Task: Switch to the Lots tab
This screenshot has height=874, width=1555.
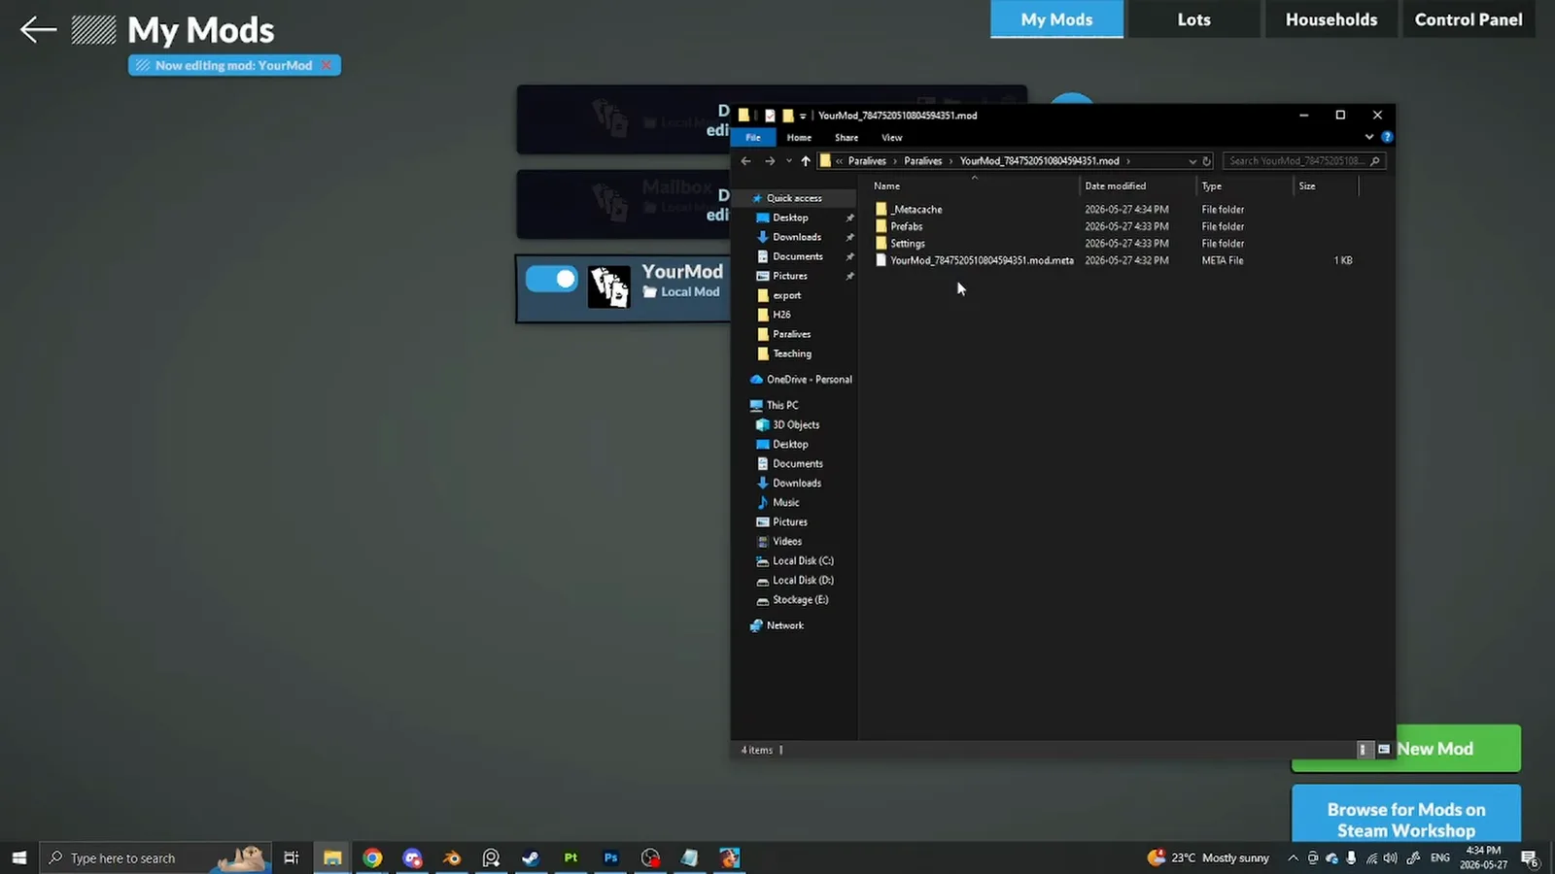Action: click(x=1193, y=19)
